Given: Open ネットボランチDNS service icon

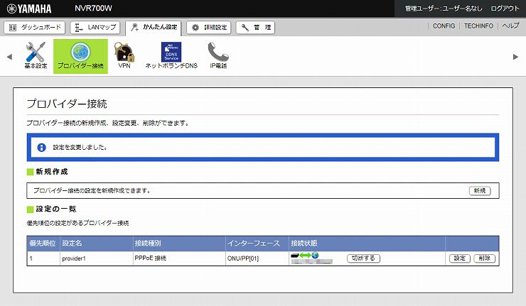Looking at the screenshot, I should coord(171,55).
